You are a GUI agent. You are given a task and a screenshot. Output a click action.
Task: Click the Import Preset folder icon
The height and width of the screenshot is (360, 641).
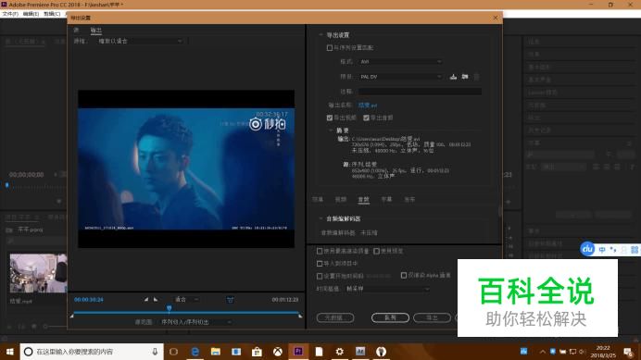click(x=465, y=77)
